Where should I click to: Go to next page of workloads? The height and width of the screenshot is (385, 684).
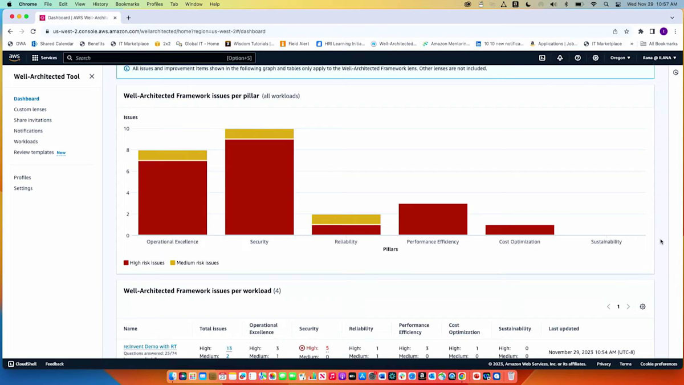point(628,307)
